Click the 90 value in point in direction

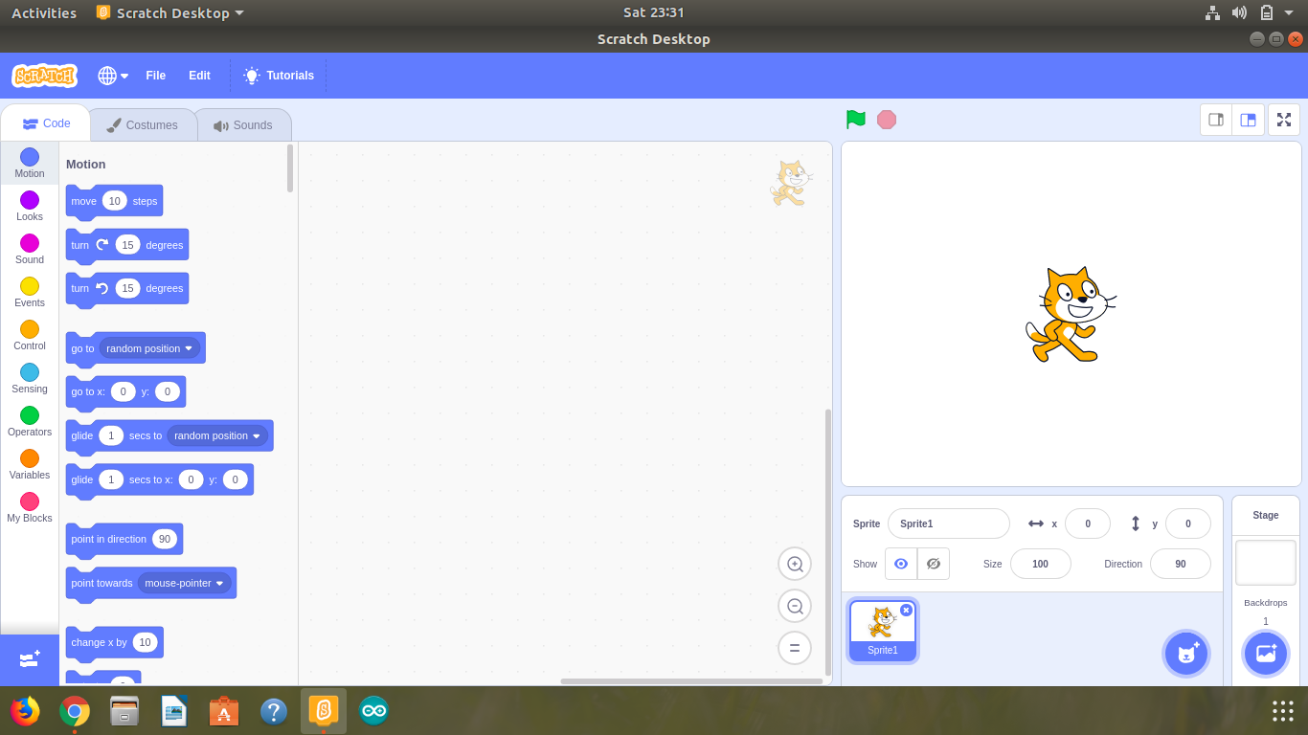165,539
